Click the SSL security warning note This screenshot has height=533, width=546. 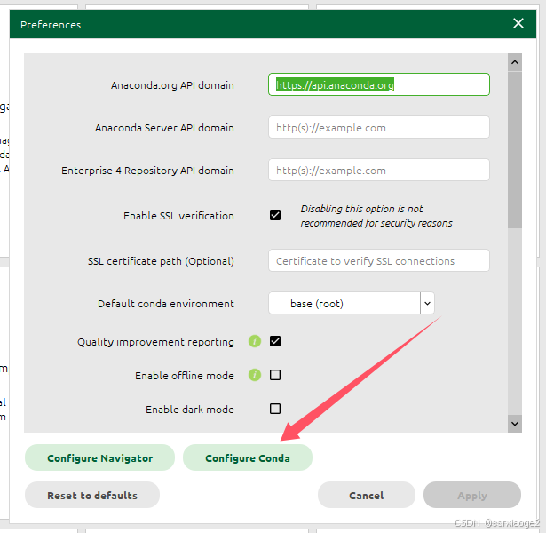point(376,216)
